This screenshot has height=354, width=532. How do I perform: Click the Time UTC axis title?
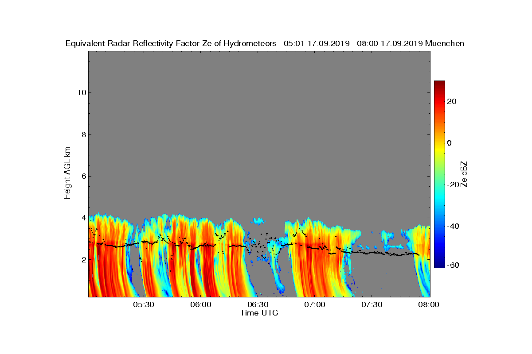259,313
